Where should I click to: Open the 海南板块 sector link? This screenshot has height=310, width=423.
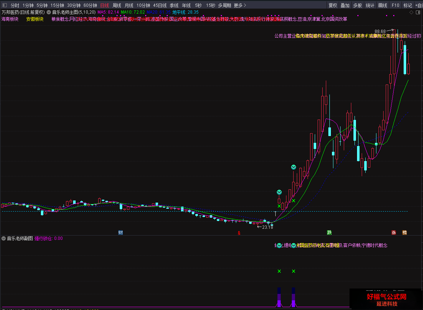coord(10,19)
